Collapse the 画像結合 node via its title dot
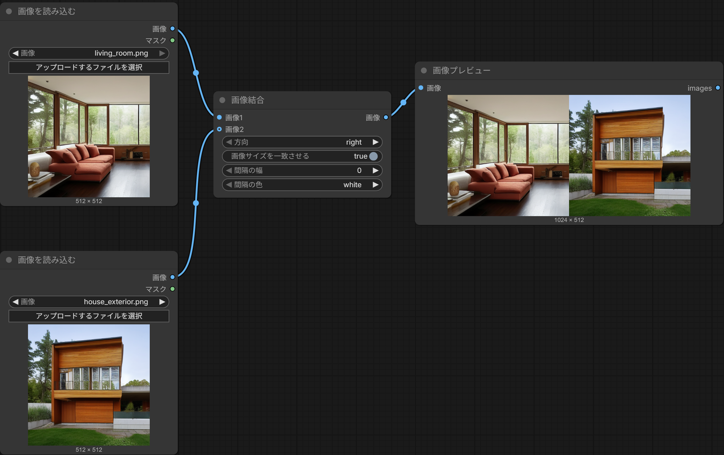The image size is (724, 455). pyautogui.click(x=222, y=100)
